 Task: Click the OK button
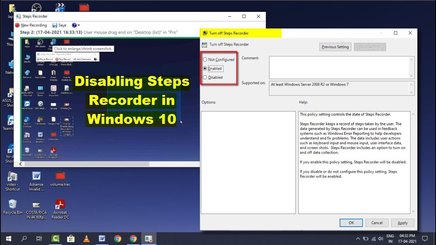coord(351,223)
